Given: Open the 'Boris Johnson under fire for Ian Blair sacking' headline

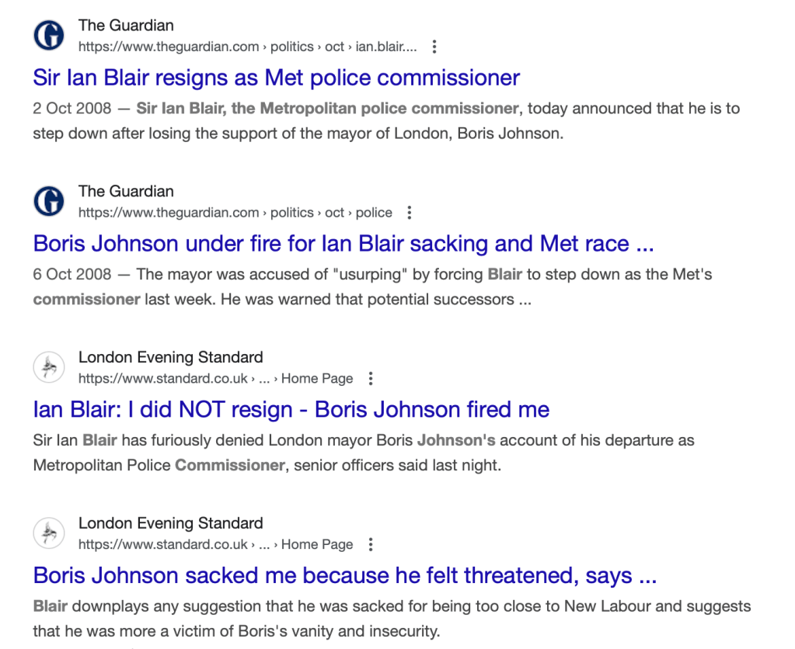Looking at the screenshot, I should click(343, 244).
